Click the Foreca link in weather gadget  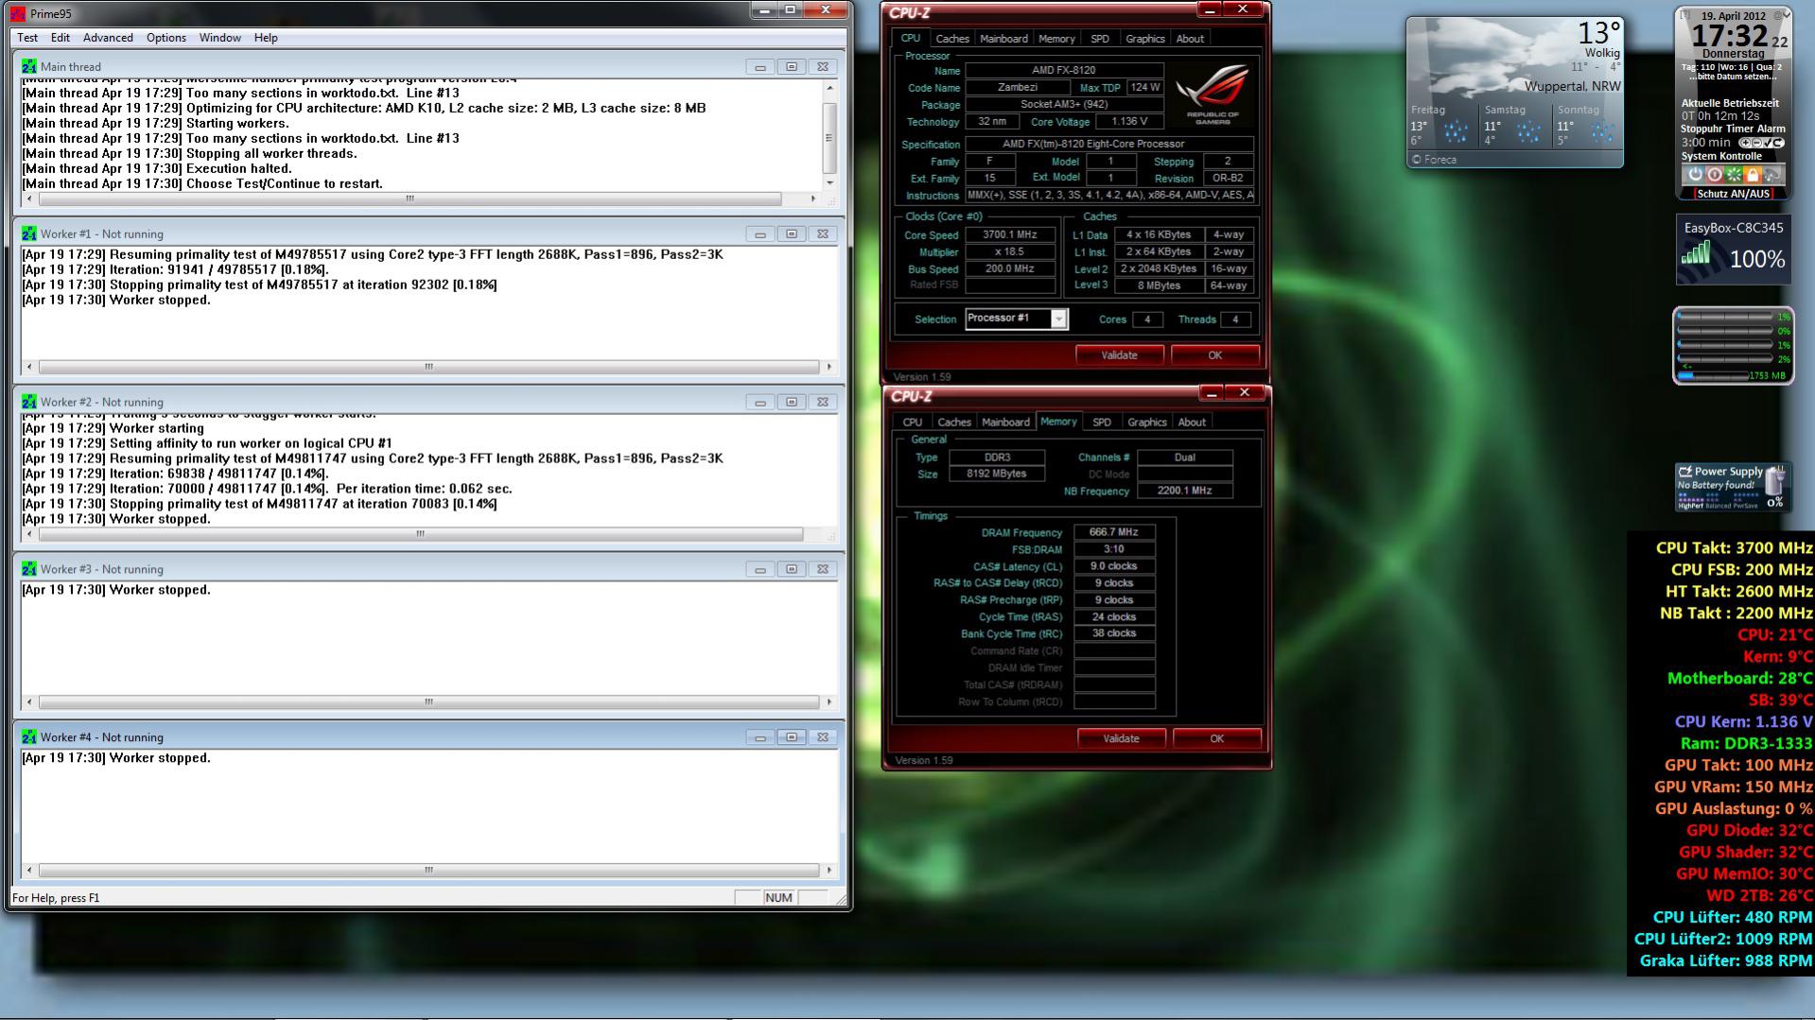pyautogui.click(x=1434, y=160)
